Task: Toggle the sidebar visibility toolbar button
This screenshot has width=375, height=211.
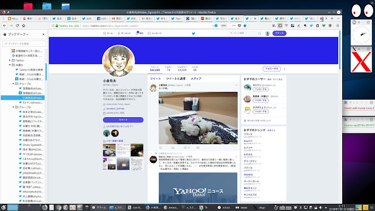Action: tap(280, 26)
